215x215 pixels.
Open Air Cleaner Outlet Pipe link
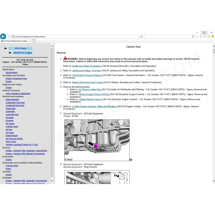(90, 90)
